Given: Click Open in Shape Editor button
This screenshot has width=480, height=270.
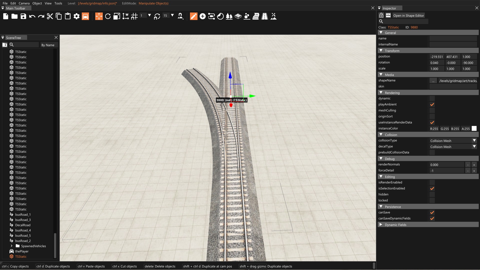Looking at the screenshot, I should click(408, 15).
